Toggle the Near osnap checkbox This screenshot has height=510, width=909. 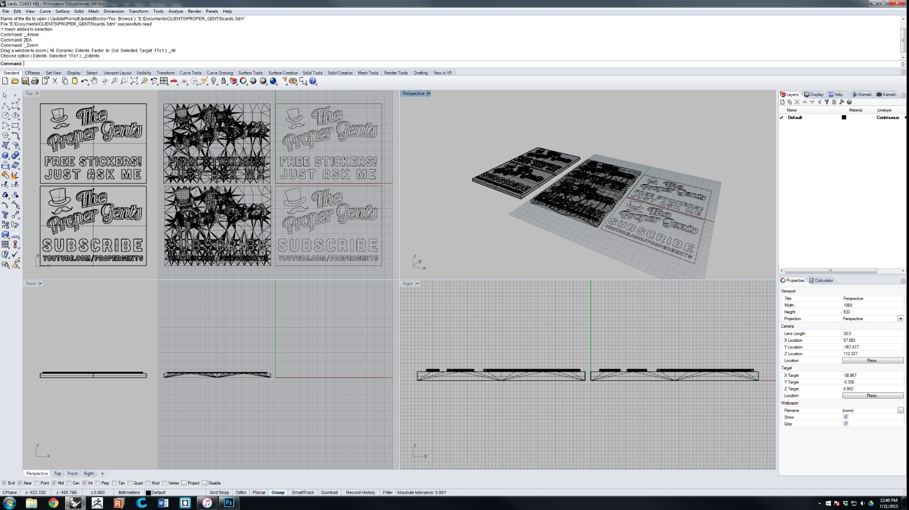[x=20, y=483]
